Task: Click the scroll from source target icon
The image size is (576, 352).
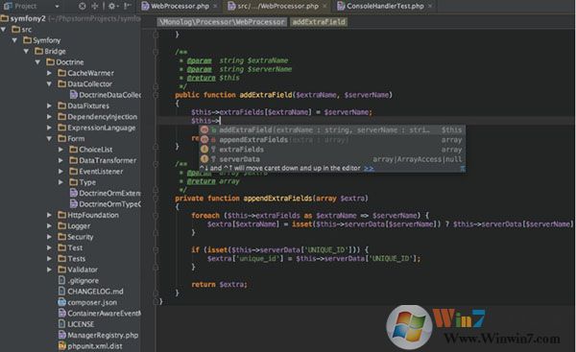Action: (83, 7)
